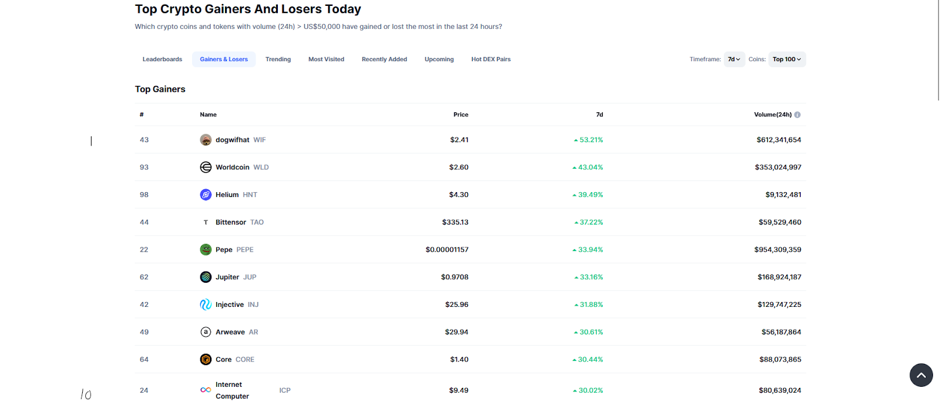Click the $9,132,481 volume value
Image resolution: width=940 pixels, height=405 pixels.
[x=783, y=195]
